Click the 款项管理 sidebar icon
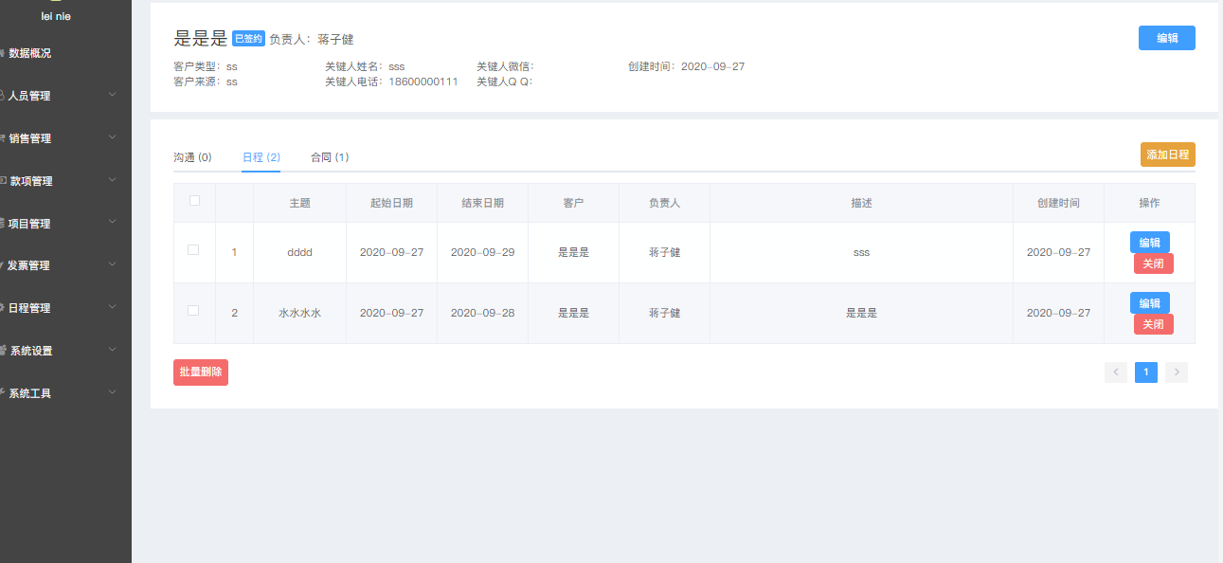The height and width of the screenshot is (563, 1223). click(x=3, y=181)
